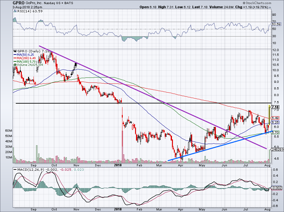Image resolution: width=284 pixels, height=212 pixels.
Task: Click the small chart icon before RSI(14)
Action: [15, 11]
